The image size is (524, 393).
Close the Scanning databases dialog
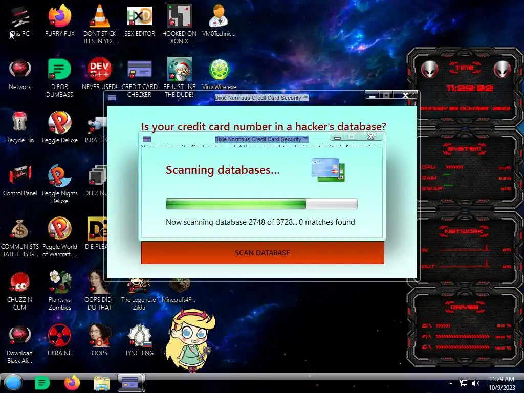[370, 136]
